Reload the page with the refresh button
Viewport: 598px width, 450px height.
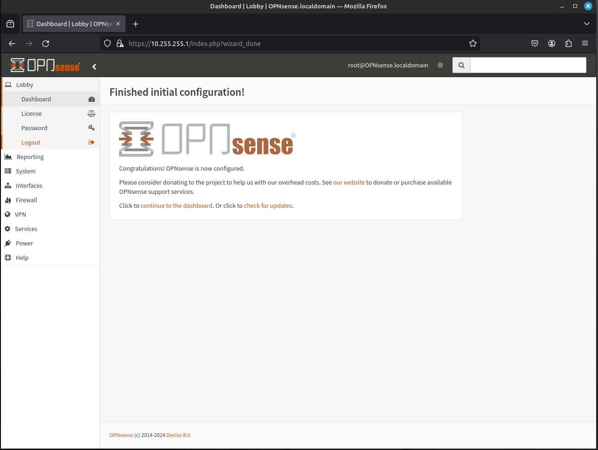coord(46,43)
